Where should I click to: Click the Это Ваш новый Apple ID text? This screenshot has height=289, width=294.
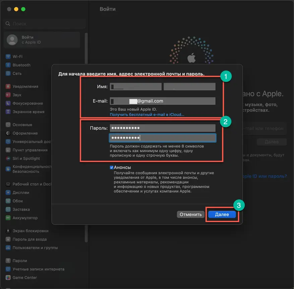[x=133, y=109]
